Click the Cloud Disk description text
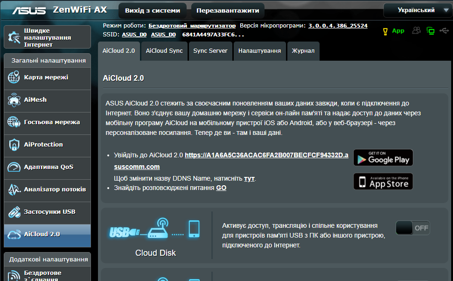This screenshot has height=281, width=453. (304, 235)
